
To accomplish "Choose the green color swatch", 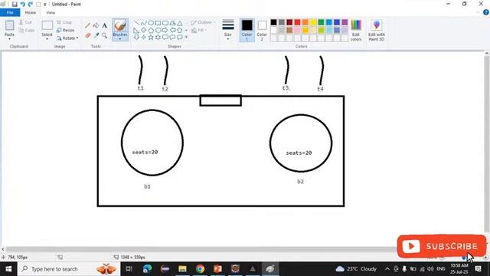I will pyautogui.click(x=321, y=22).
